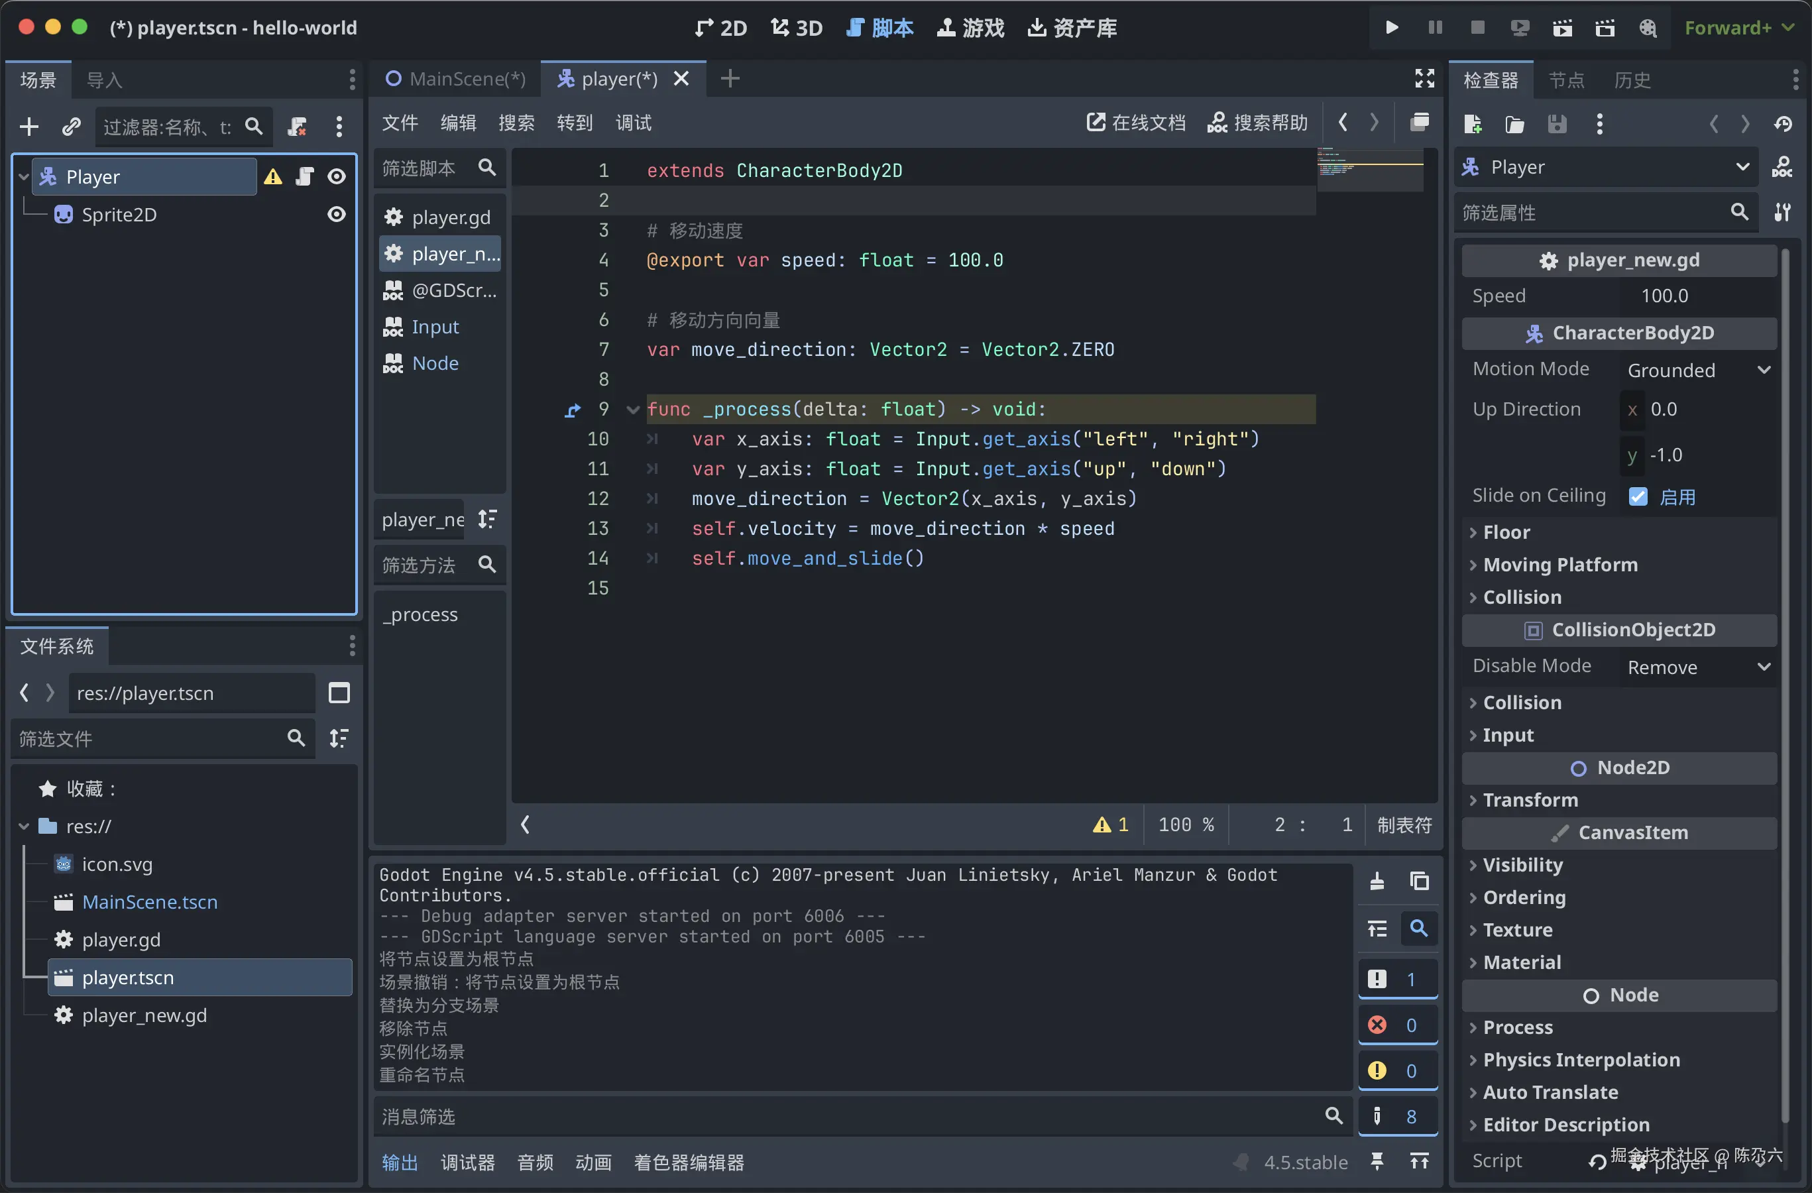Hide the Sprite2D node via eye icon
The image size is (1812, 1193).
click(336, 215)
